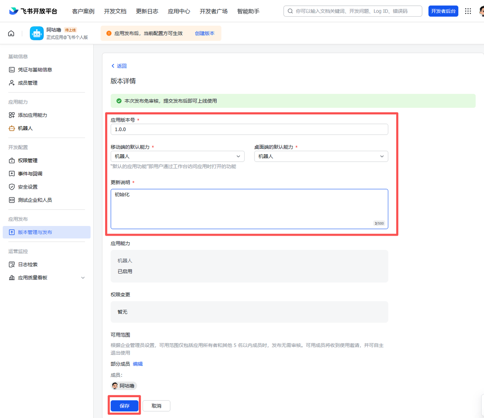Select 机器人 in the sidebar
This screenshot has width=484, height=418.
25,128
